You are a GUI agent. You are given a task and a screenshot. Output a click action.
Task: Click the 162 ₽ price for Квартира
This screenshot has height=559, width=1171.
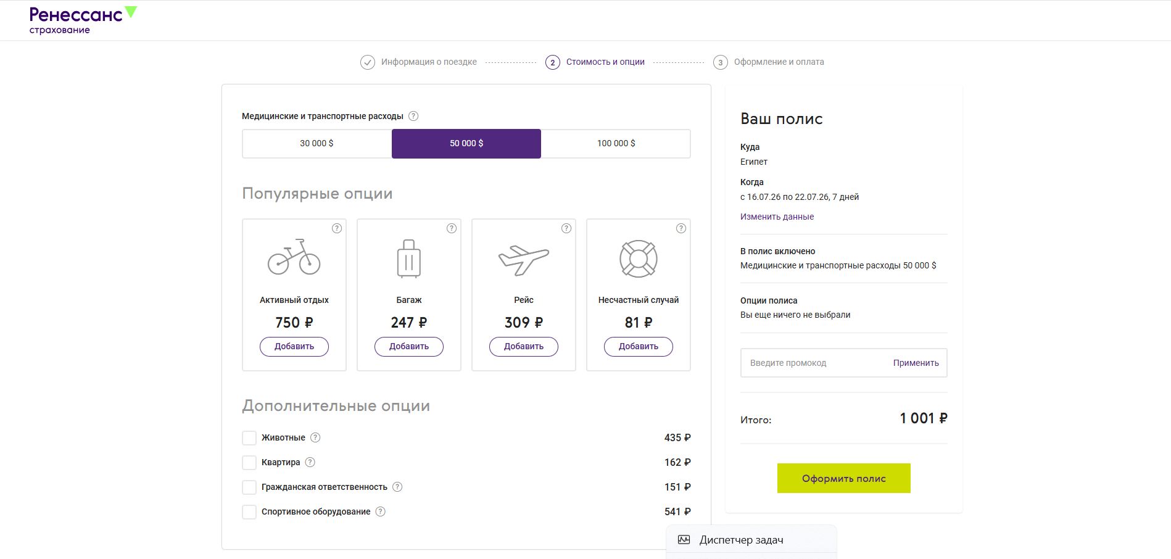(677, 462)
